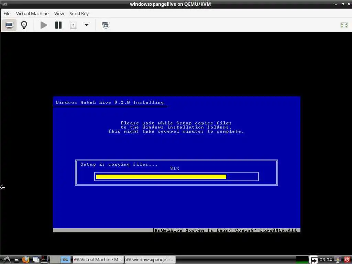
Task: Open the Send Key menu
Action: point(79,13)
